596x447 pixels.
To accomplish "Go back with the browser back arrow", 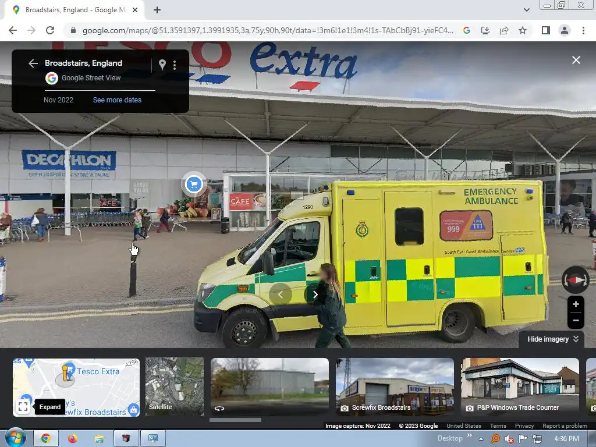I will click(13, 30).
